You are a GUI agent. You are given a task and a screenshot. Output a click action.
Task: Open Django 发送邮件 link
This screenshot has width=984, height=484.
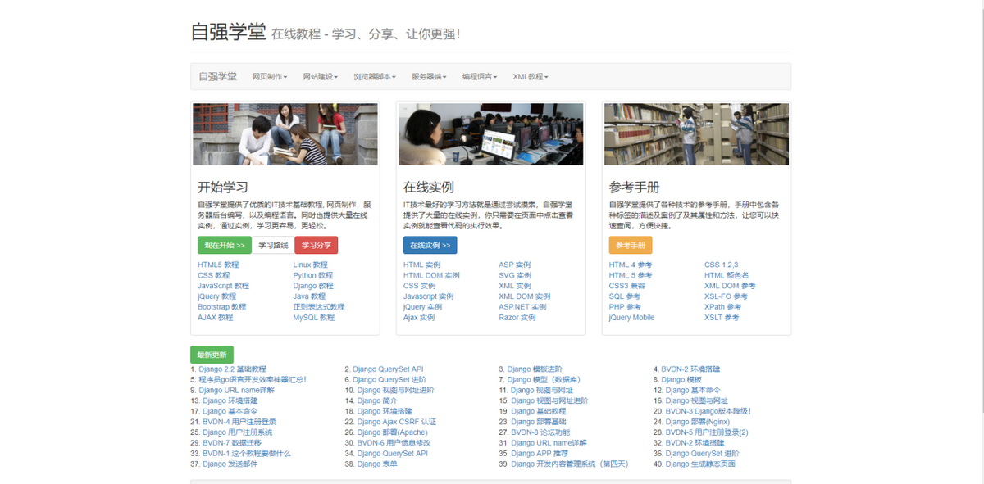point(230,464)
